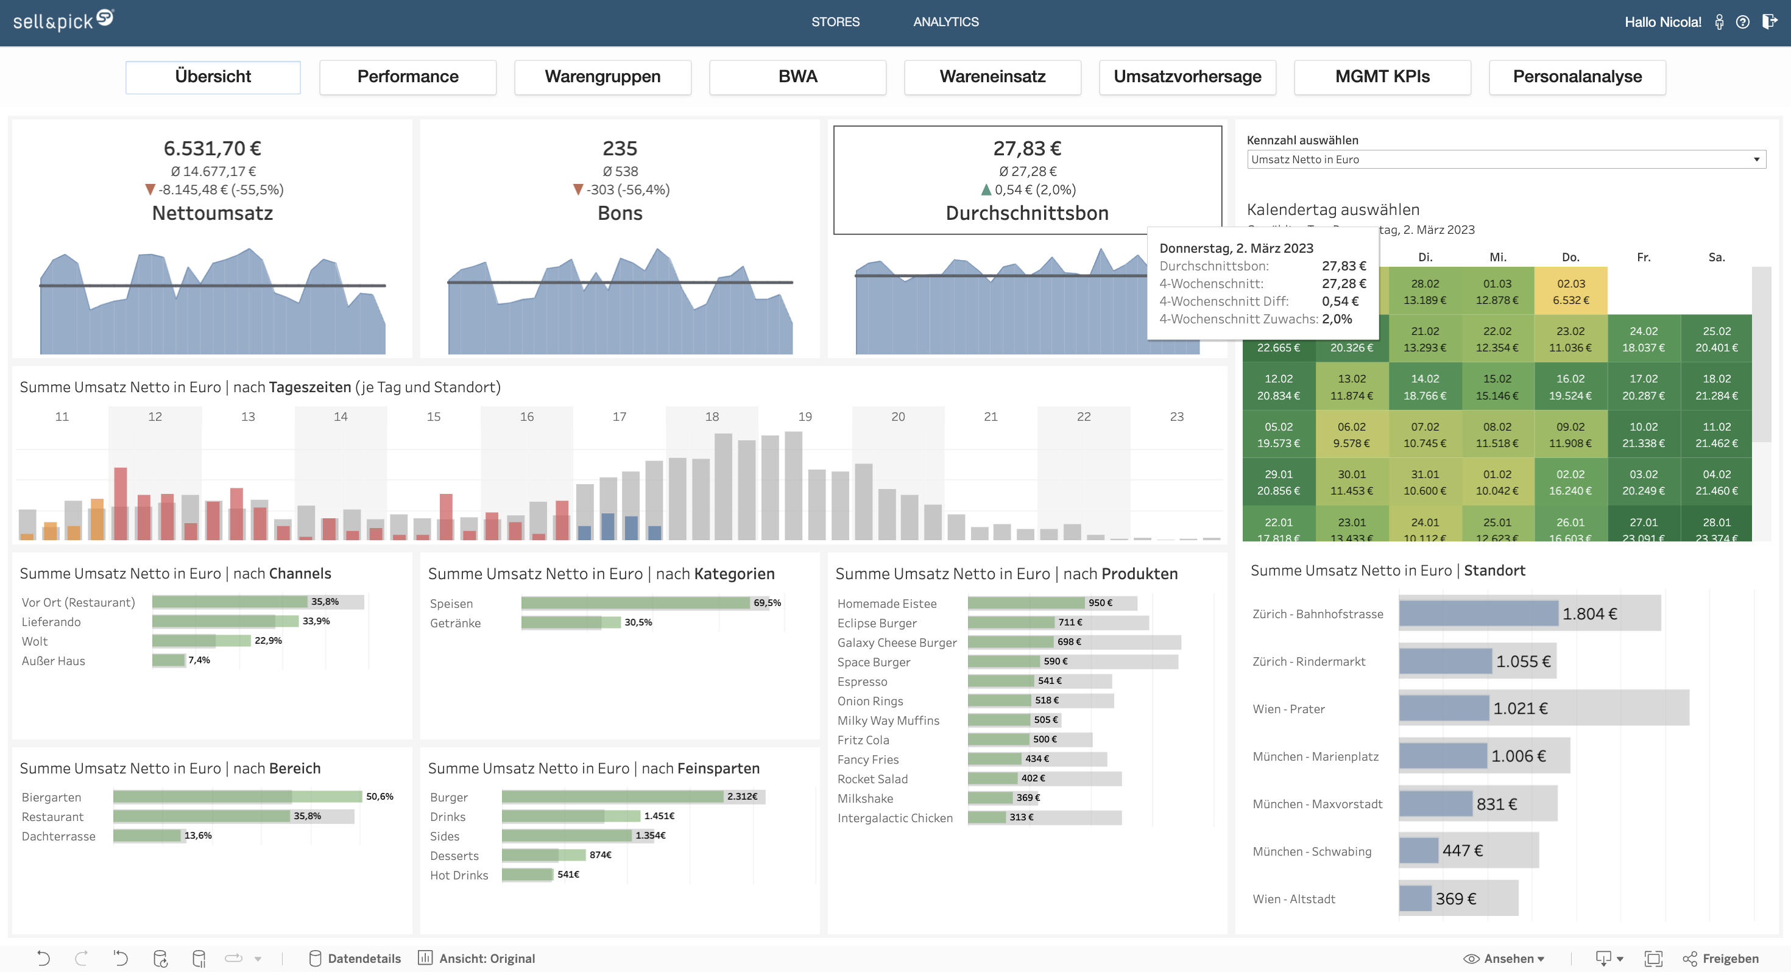Image resolution: width=1791 pixels, height=972 pixels.
Task: Click the user profile icon in top bar
Action: click(1720, 21)
